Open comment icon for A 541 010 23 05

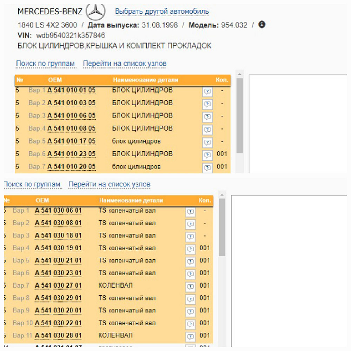pos(207,155)
